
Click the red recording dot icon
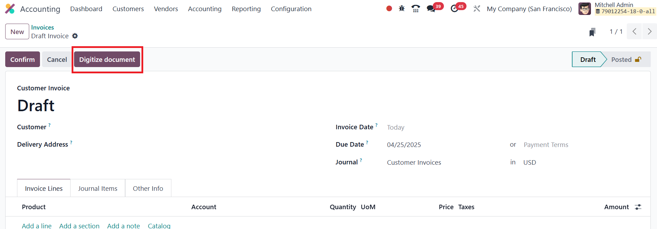[x=389, y=9]
